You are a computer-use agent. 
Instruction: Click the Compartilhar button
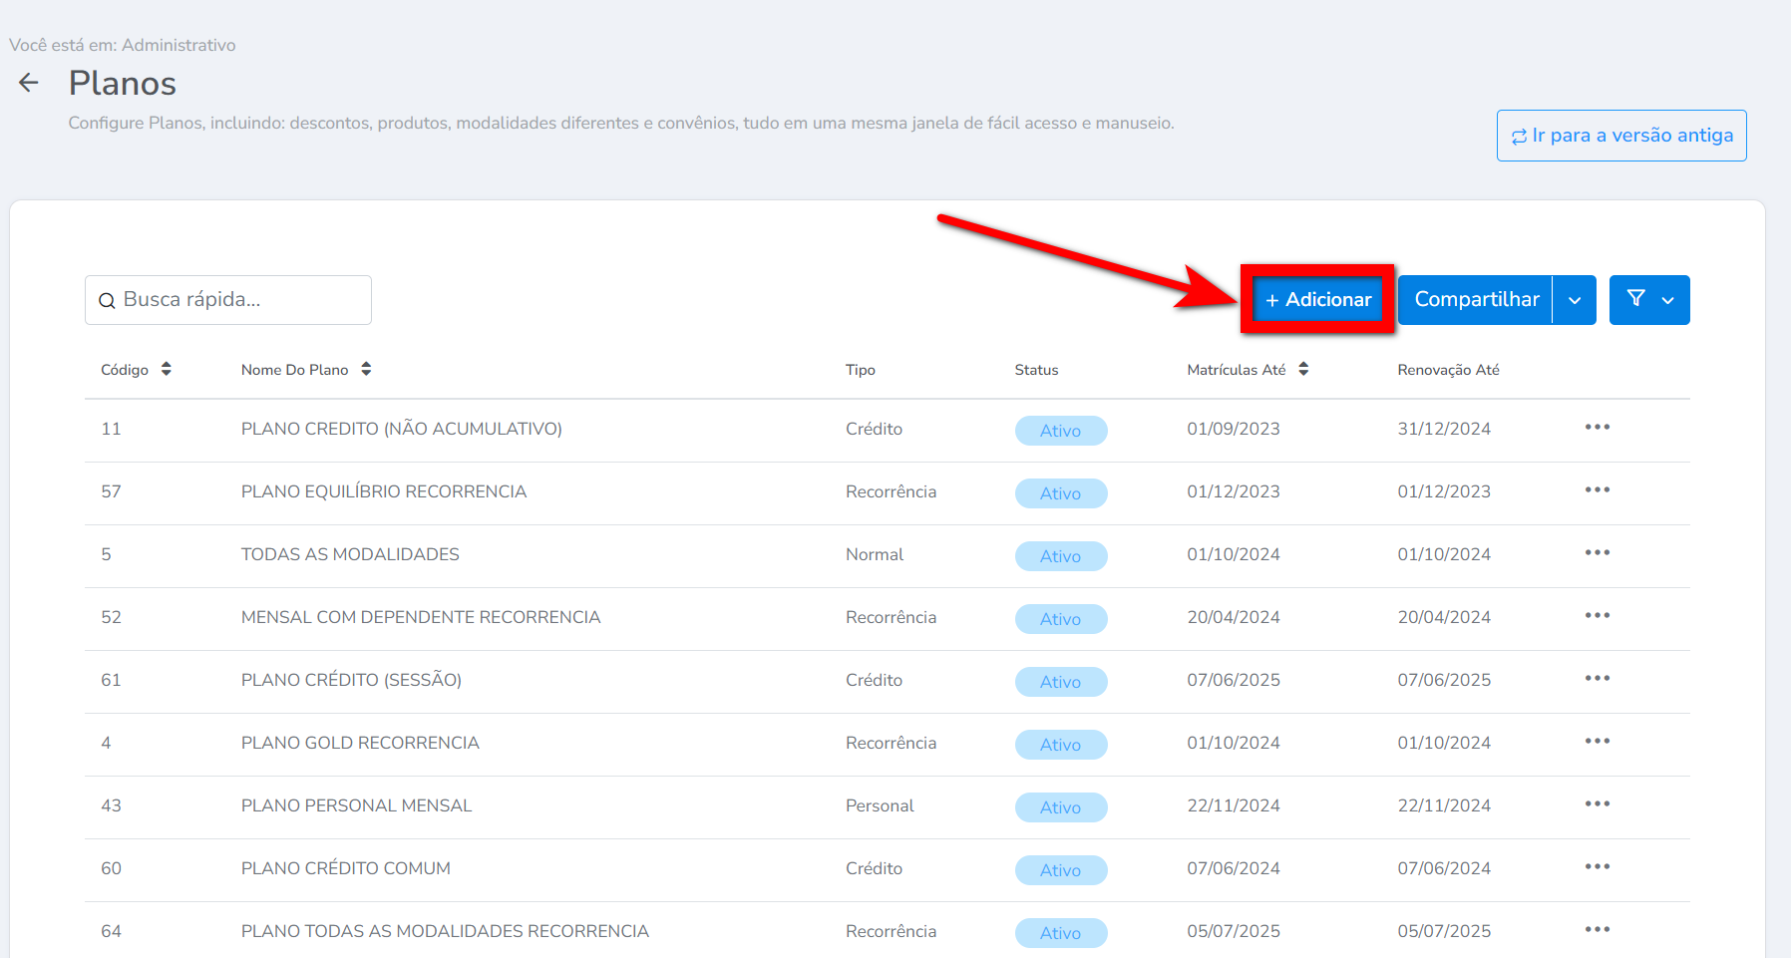(1476, 300)
